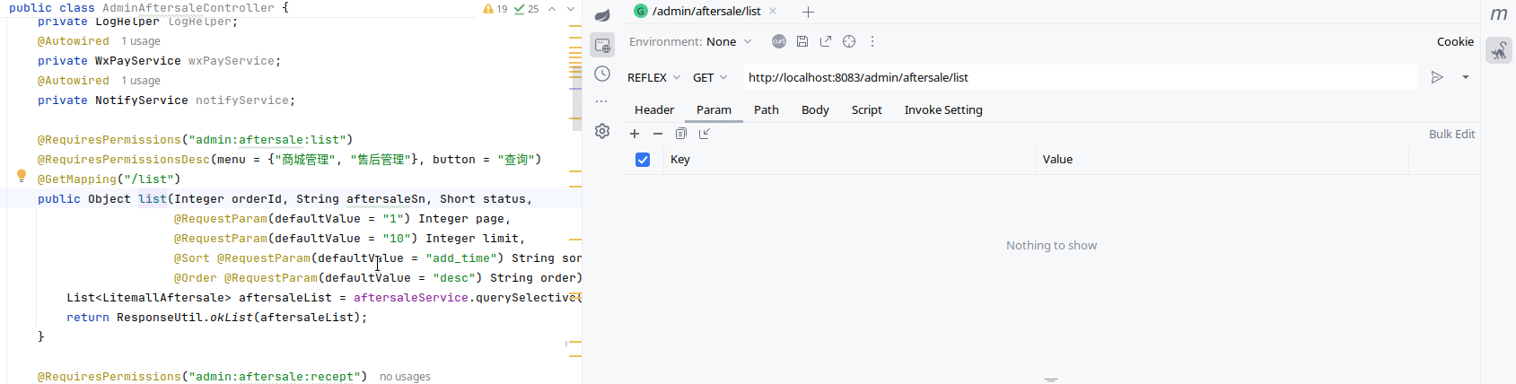This screenshot has width=1516, height=384.
Task: Open the REFLEX mode dropdown
Action: 654,77
